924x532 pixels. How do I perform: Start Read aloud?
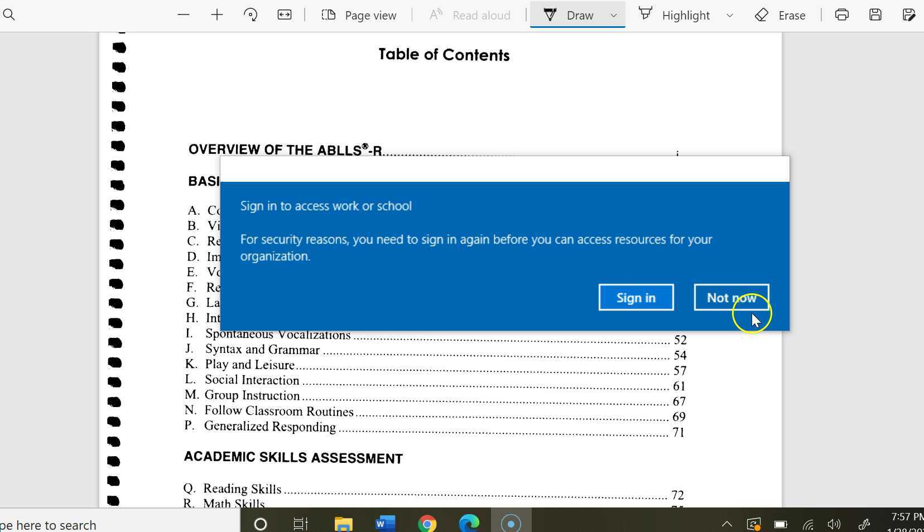point(470,15)
